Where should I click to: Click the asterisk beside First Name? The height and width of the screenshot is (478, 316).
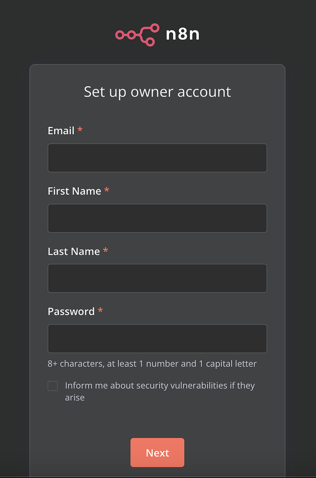coord(106,190)
